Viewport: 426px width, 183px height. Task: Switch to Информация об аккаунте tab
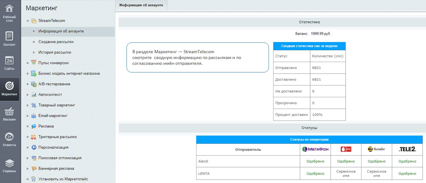pyautogui.click(x=141, y=5)
